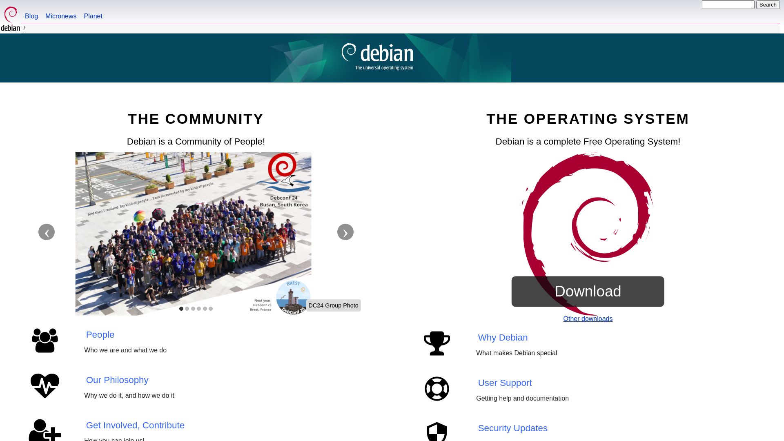This screenshot has height=441, width=784.
Task: Select slideshow dot indicator number 1
Action: point(181,309)
